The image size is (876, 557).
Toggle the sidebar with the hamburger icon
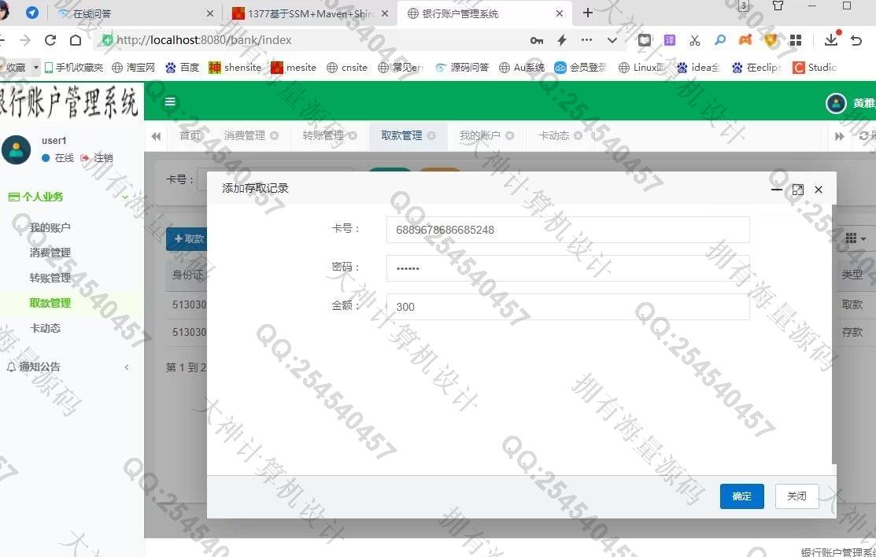click(170, 101)
